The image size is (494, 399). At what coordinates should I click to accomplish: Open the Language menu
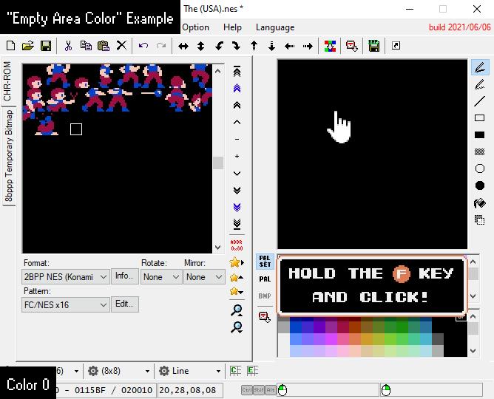click(x=275, y=27)
